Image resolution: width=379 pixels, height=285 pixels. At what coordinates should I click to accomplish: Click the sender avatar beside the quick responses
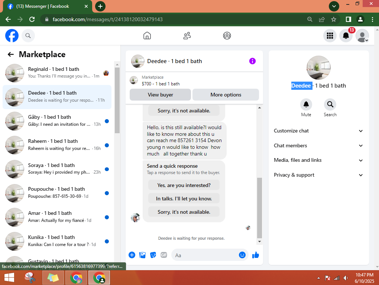(x=135, y=218)
